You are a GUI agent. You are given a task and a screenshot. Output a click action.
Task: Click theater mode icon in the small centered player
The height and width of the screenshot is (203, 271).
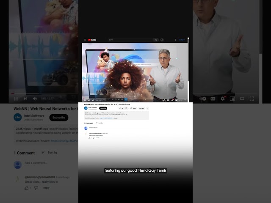[x=180, y=100]
